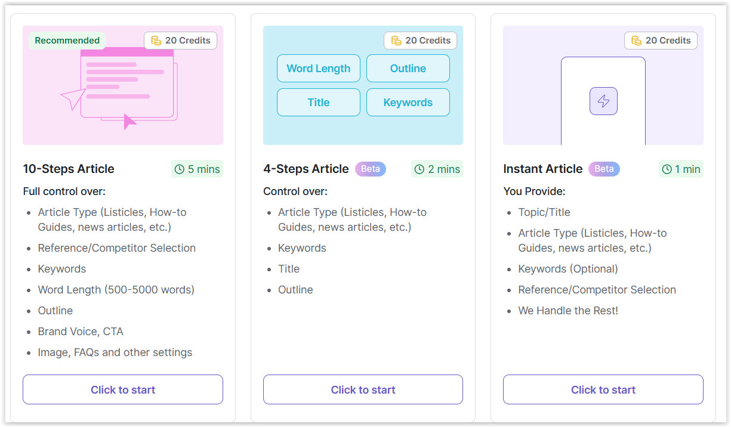Start the 4-Steps Article workflow

(x=363, y=389)
